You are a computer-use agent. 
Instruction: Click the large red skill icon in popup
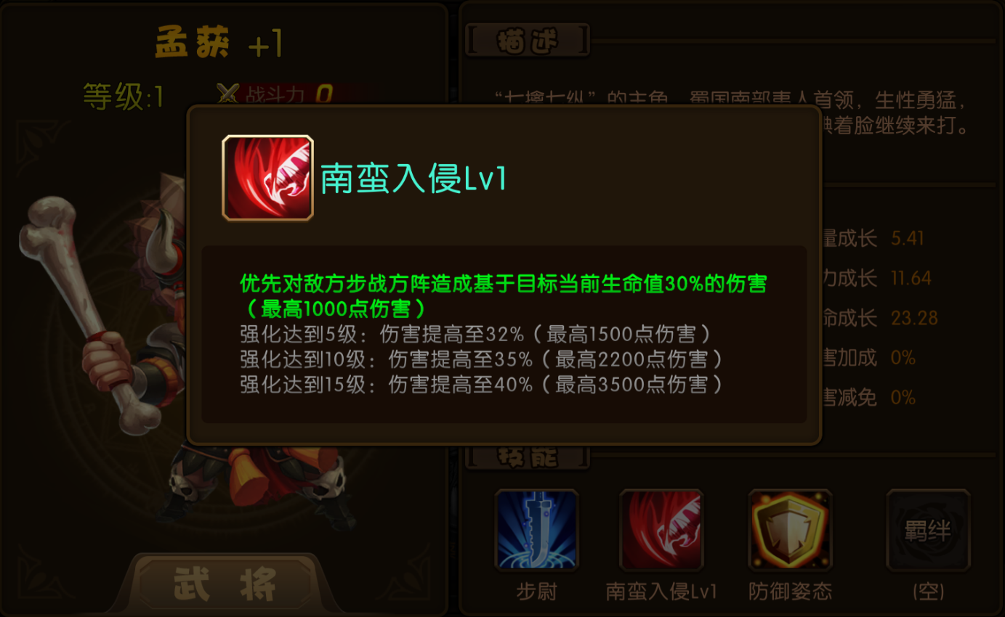tap(267, 177)
